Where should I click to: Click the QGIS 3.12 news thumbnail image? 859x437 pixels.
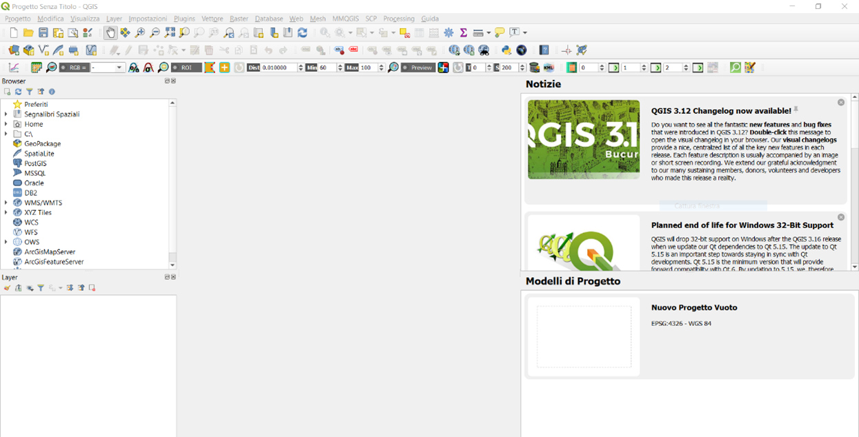(x=584, y=139)
